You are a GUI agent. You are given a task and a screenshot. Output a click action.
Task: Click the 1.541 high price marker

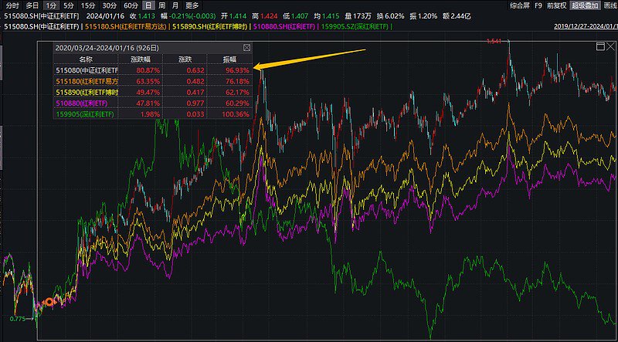pos(494,41)
